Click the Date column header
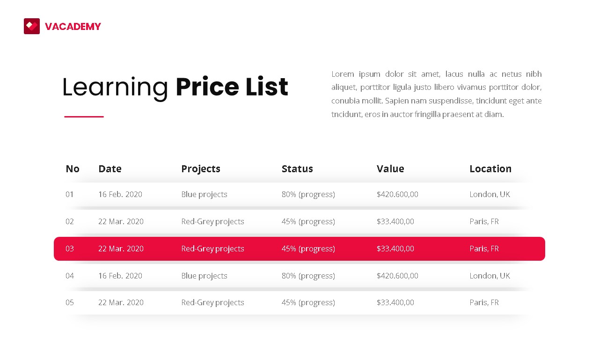The image size is (599, 337). point(110,168)
